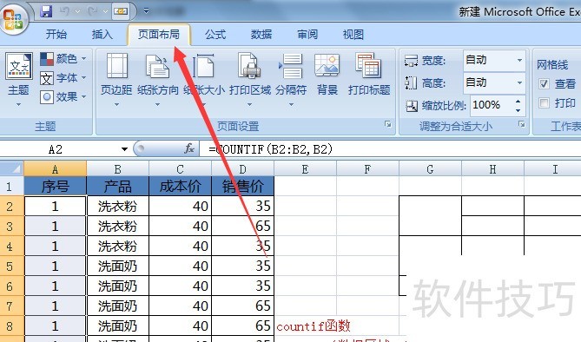Click the formula bar with COUNTIF formula
Image resolution: width=581 pixels, height=342 pixels.
390,149
